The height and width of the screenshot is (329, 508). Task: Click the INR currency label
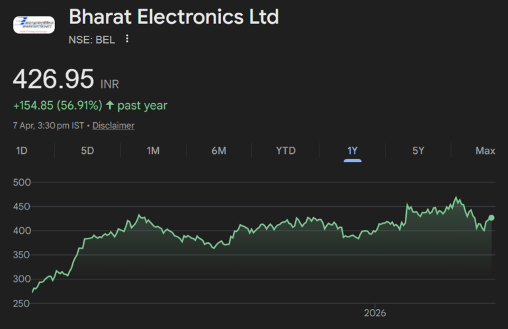[110, 85]
